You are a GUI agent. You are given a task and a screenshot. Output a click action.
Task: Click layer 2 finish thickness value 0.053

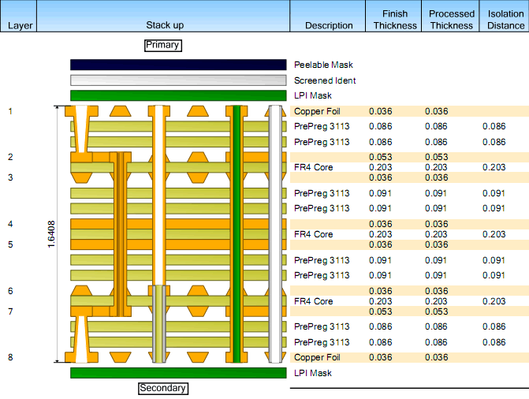pos(380,157)
